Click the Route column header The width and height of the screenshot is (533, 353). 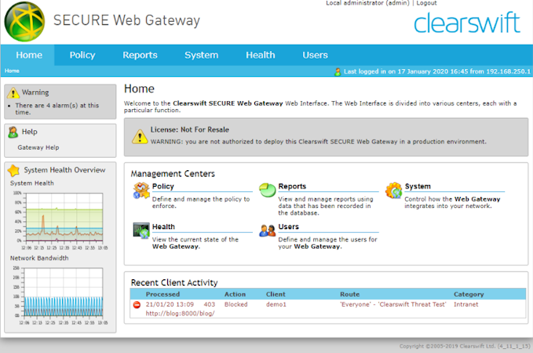pos(350,294)
